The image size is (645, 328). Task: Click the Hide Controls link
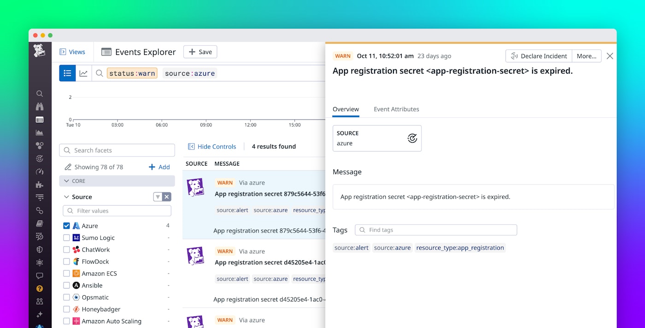[x=212, y=147]
